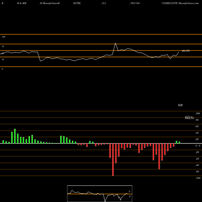Click the 961748 header number
202x202 pixels.
pos(135,3)
